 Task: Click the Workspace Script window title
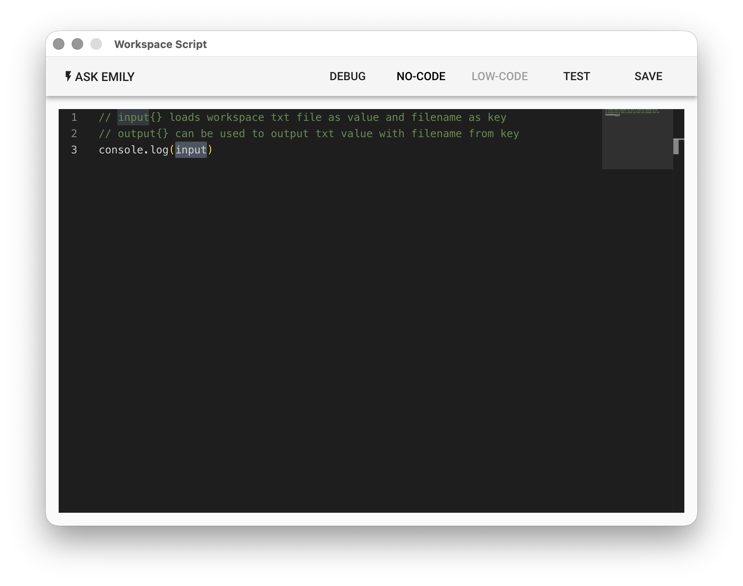(x=160, y=44)
